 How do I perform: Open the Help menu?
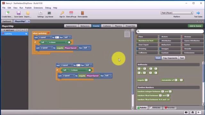55,8
